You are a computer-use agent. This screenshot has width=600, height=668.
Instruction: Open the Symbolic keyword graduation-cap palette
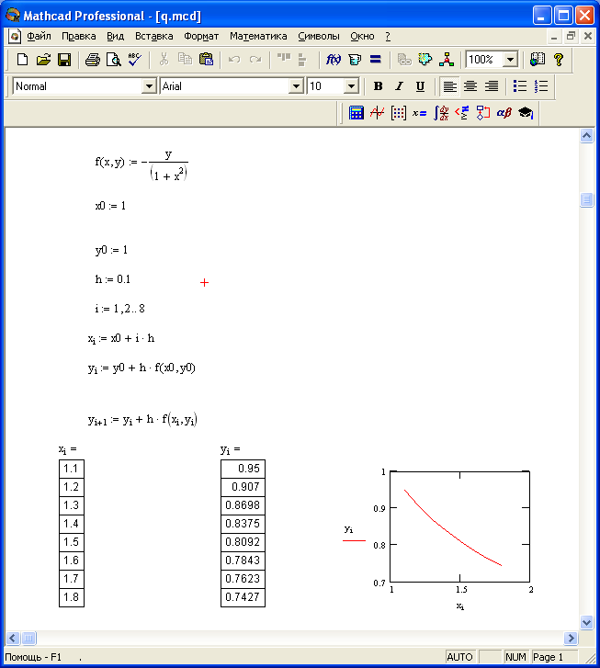click(526, 113)
